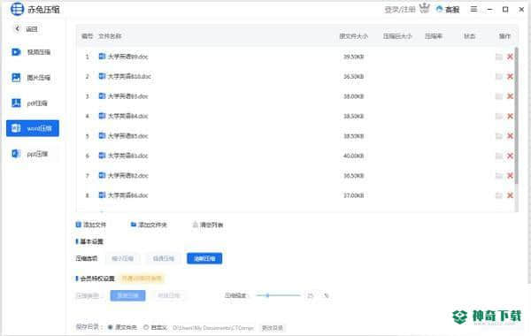
Task: Click the 40.00KB size cell
Action: coord(353,156)
